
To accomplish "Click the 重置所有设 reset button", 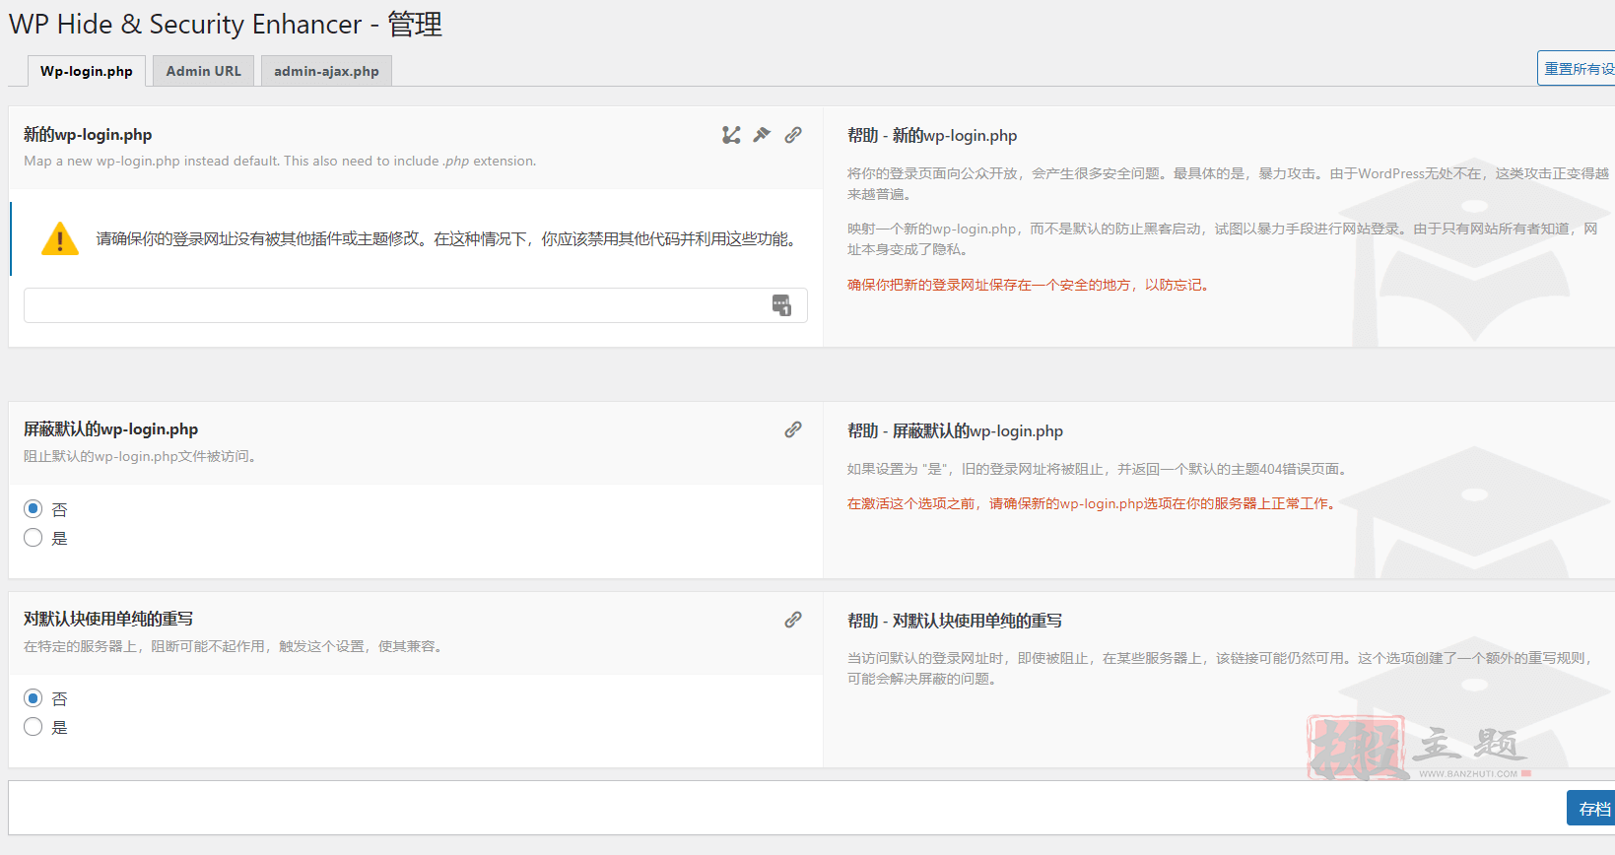I will coord(1577,68).
